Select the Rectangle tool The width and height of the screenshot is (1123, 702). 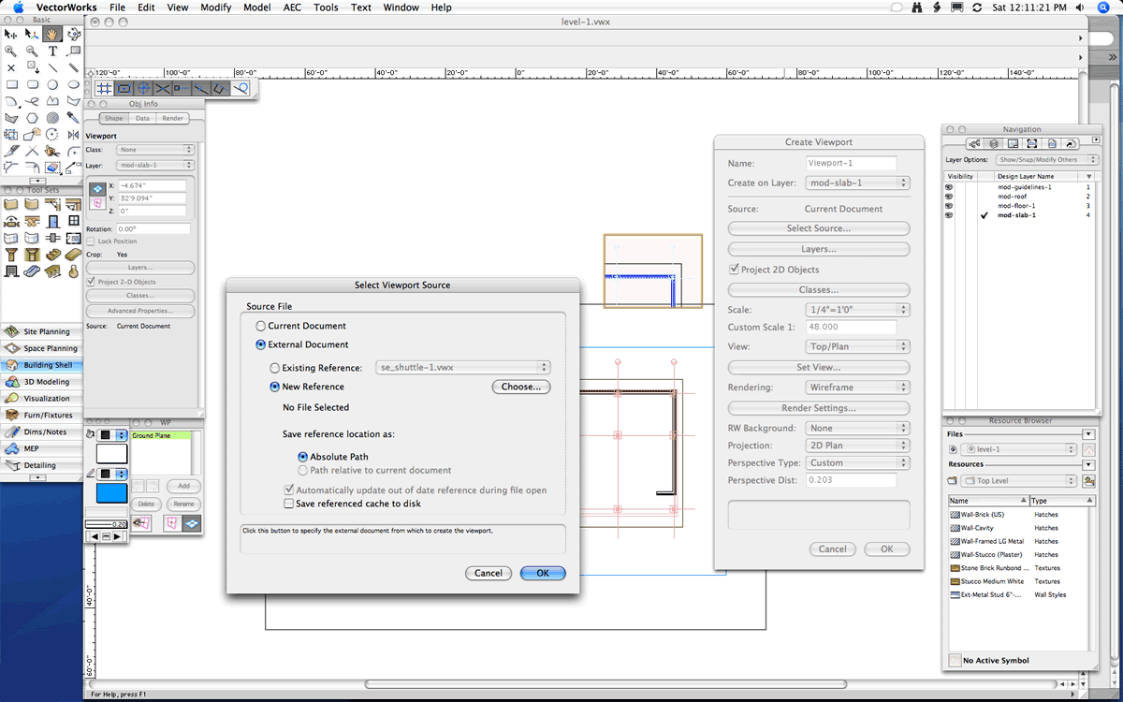(x=12, y=83)
